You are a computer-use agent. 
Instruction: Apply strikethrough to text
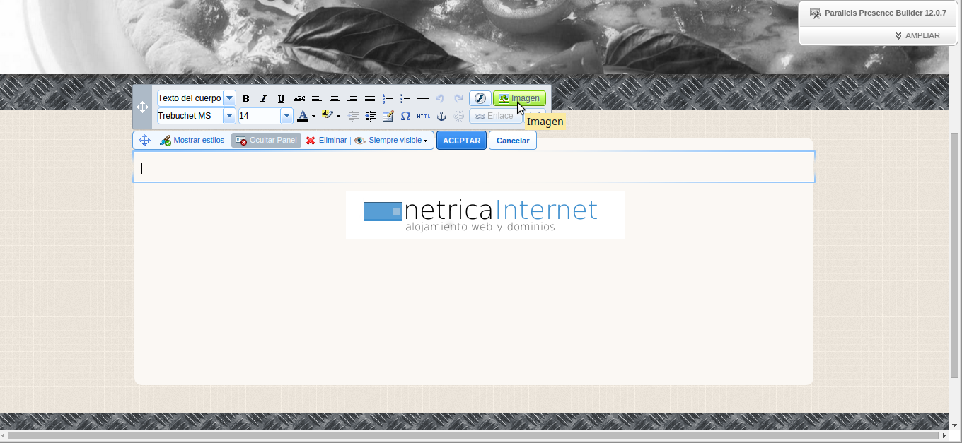pos(299,99)
